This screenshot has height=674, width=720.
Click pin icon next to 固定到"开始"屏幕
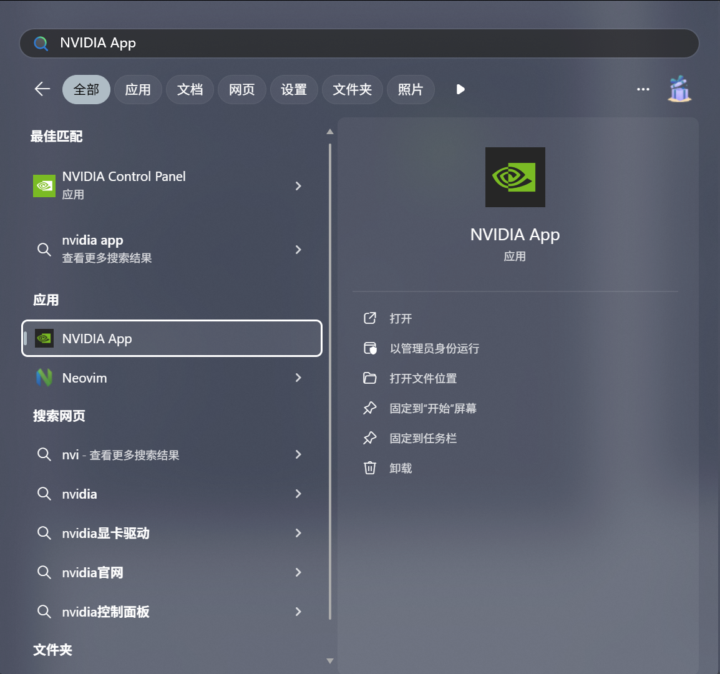[x=369, y=408]
